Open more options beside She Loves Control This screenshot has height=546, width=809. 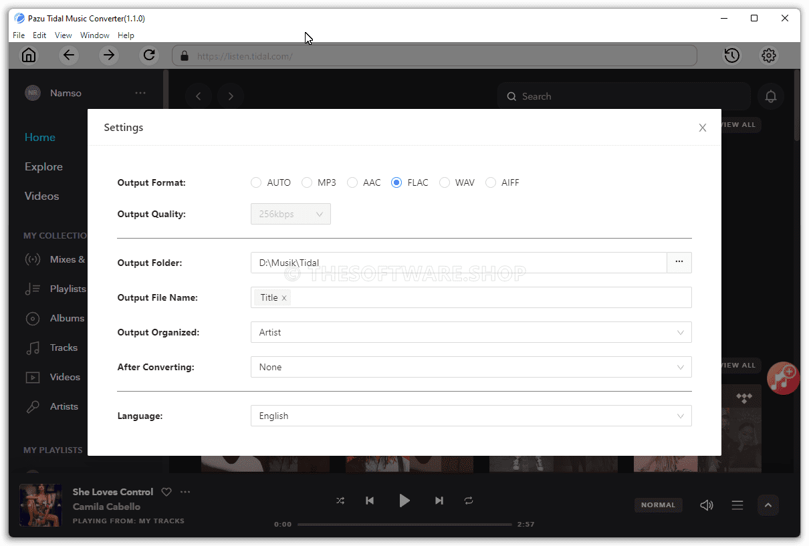click(x=185, y=492)
